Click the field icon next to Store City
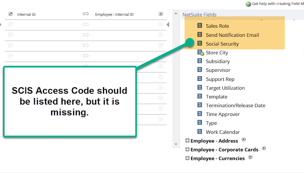Viewport: 304px width, 173px height. click(x=200, y=52)
